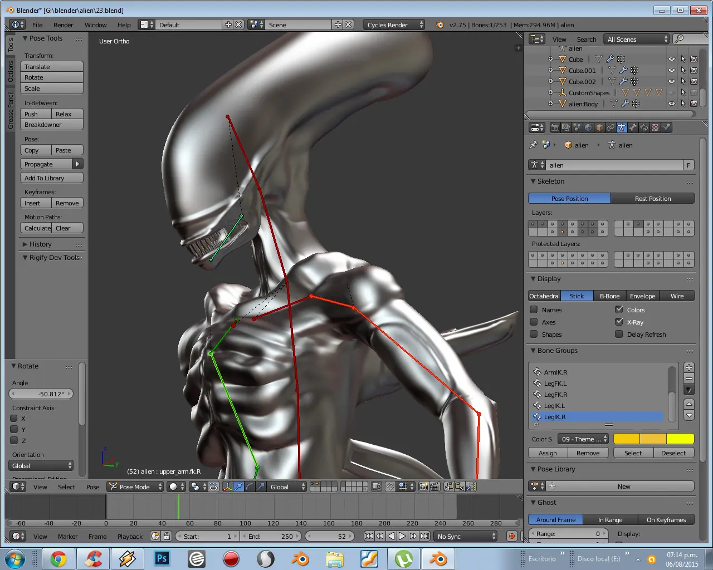Open the No Sync playback dropdown
This screenshot has width=713, height=570.
[466, 536]
